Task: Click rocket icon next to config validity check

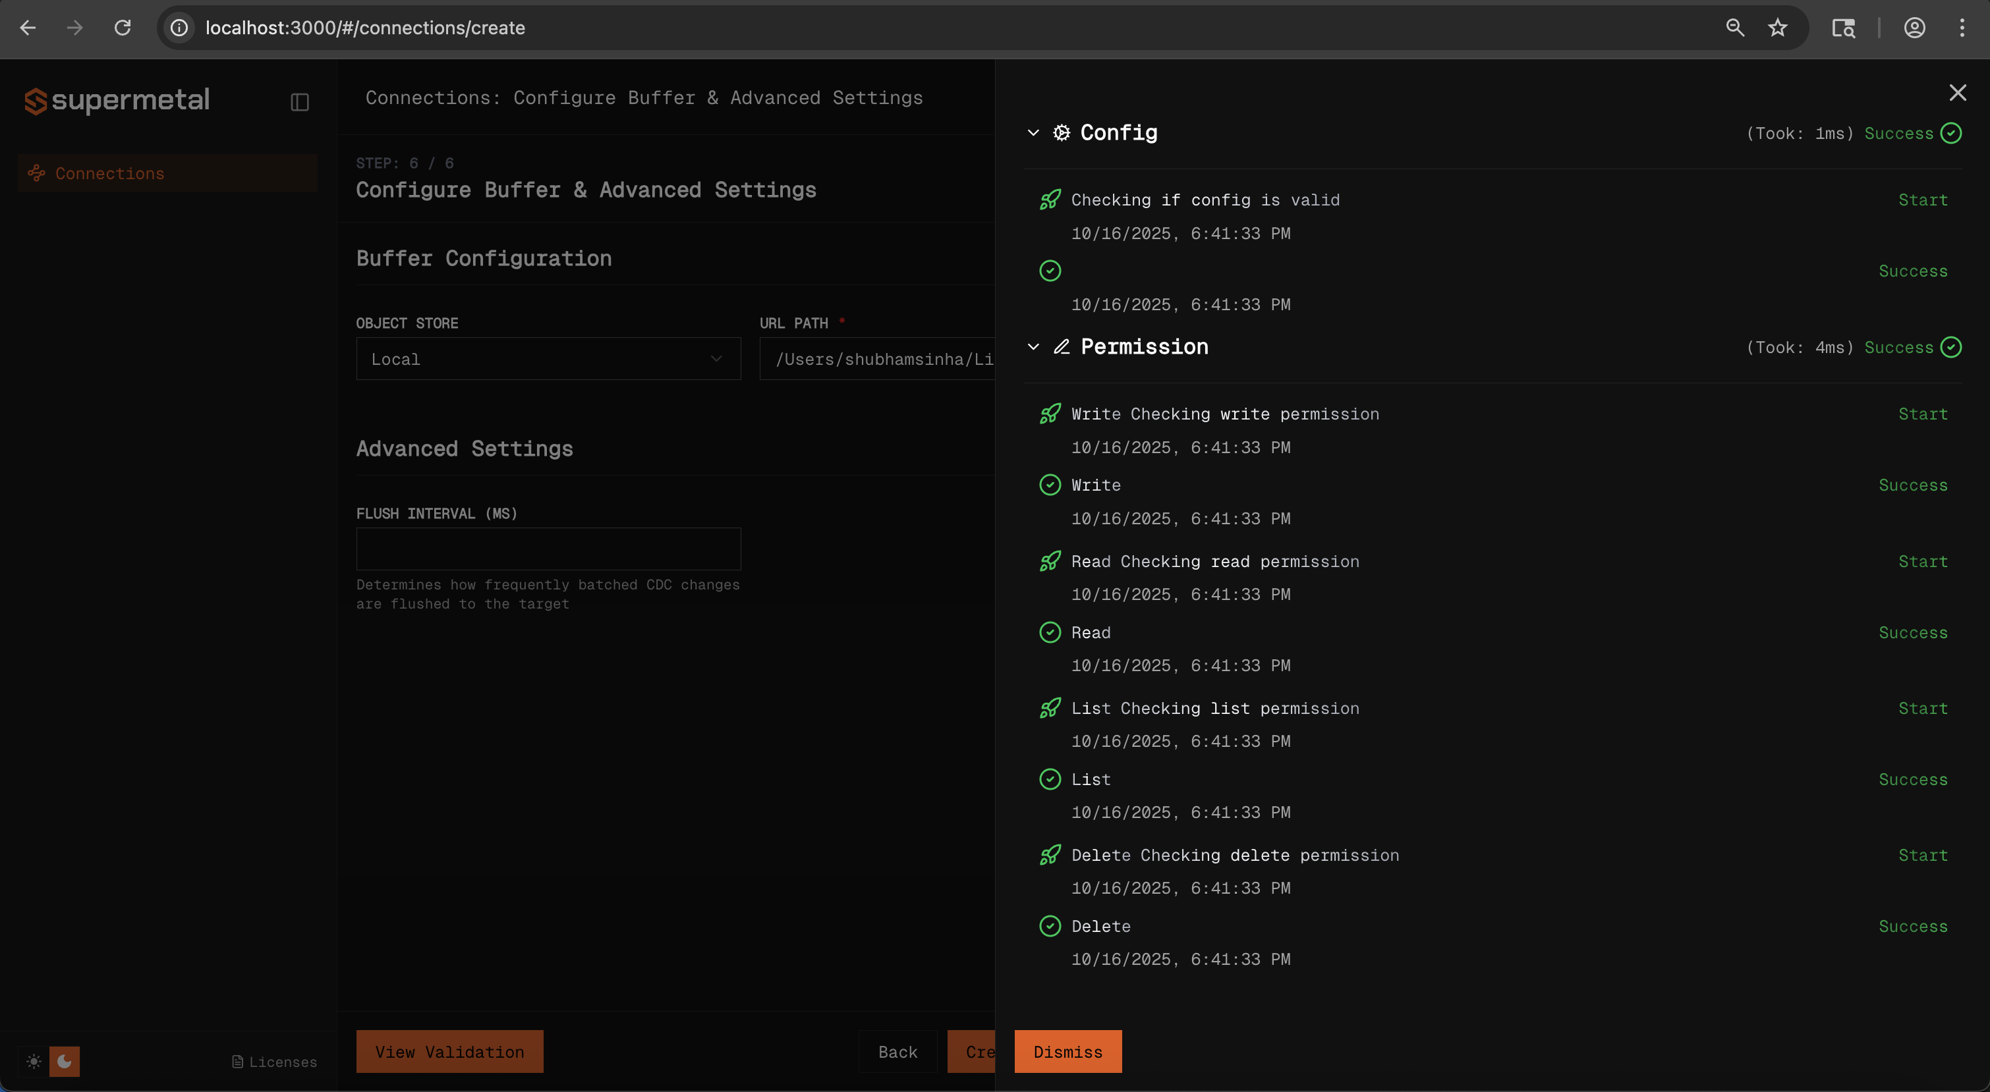Action: (x=1050, y=200)
